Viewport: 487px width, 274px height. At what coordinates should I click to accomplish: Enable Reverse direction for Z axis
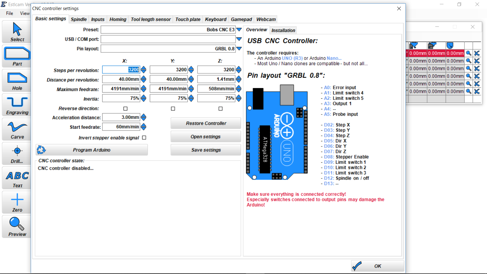tap(221, 109)
